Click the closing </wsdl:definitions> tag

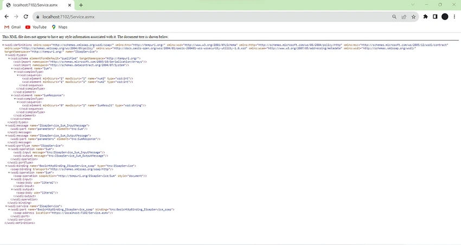(x=20, y=223)
